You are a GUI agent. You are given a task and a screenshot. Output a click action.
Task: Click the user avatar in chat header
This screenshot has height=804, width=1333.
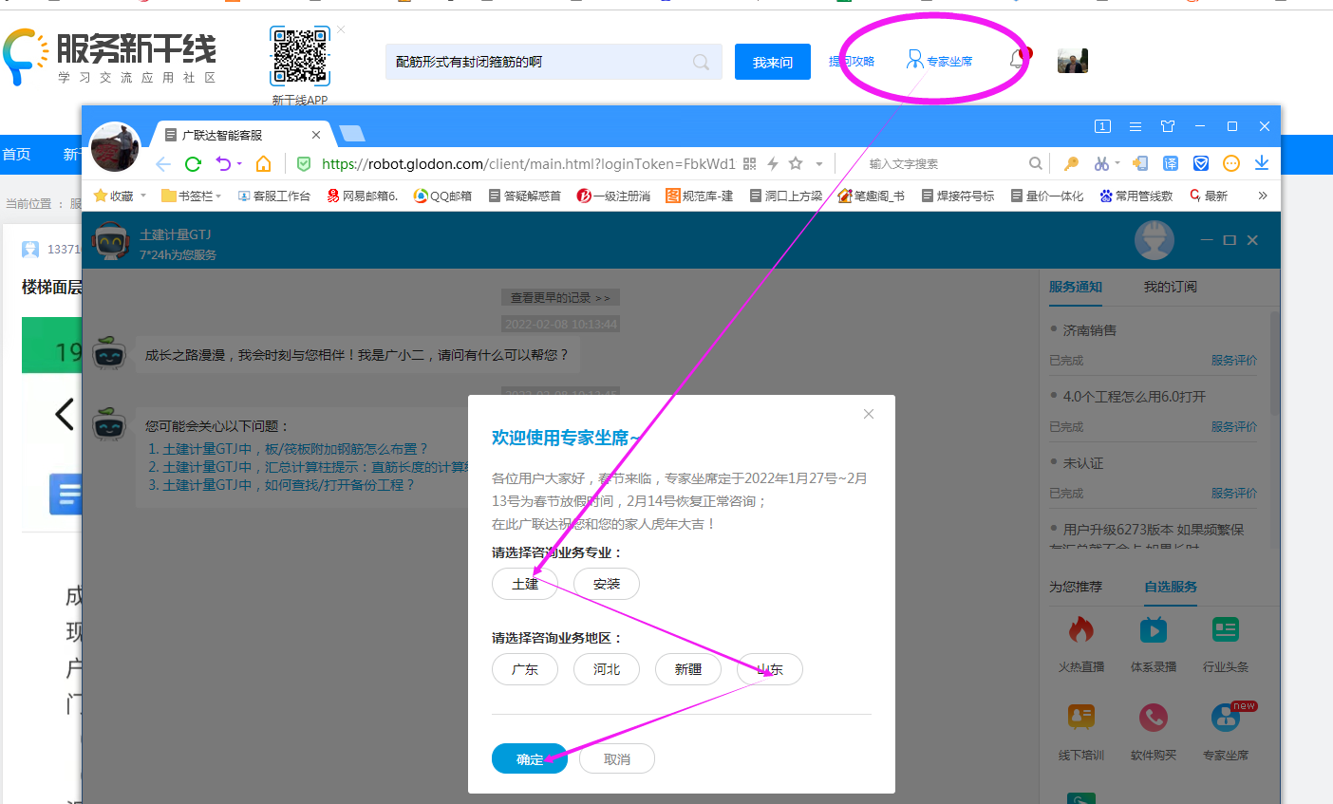[1155, 240]
